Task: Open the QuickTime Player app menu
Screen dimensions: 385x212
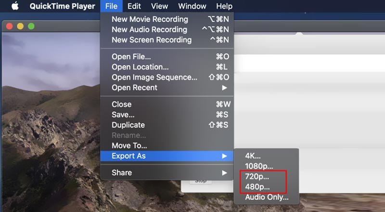Action: point(62,6)
